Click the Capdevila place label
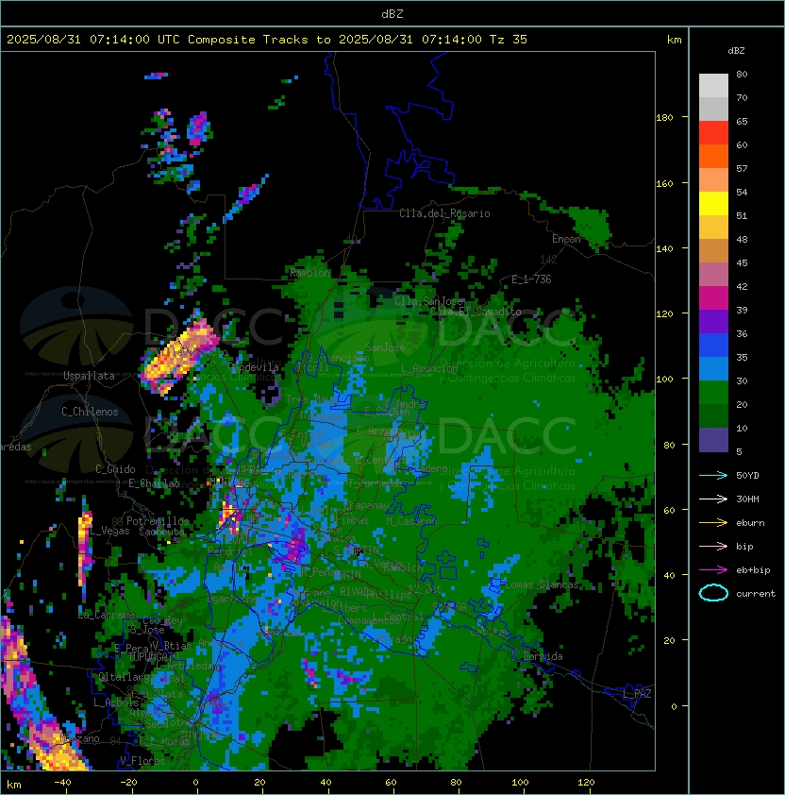This screenshot has height=795, width=785. point(254,367)
